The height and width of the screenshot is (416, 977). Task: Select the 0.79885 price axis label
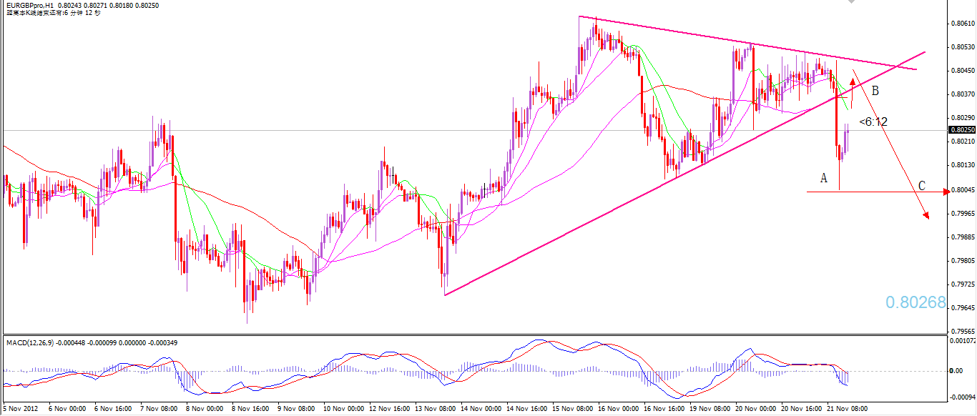tap(962, 237)
